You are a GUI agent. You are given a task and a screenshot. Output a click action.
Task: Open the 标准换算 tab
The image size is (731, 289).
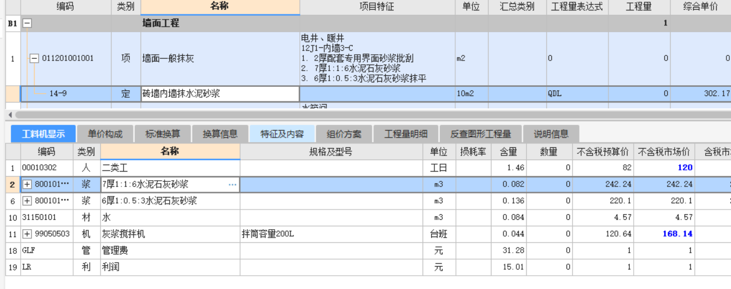tap(162, 134)
